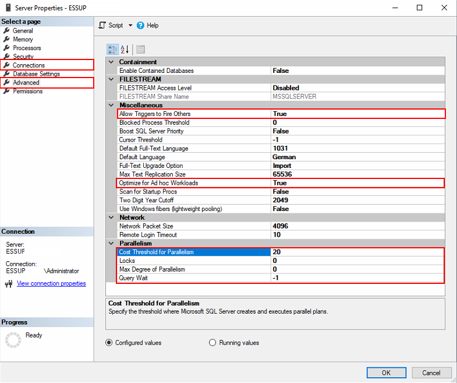This screenshot has height=383, width=457.
Task: Select the Connections page
Action: 29,65
